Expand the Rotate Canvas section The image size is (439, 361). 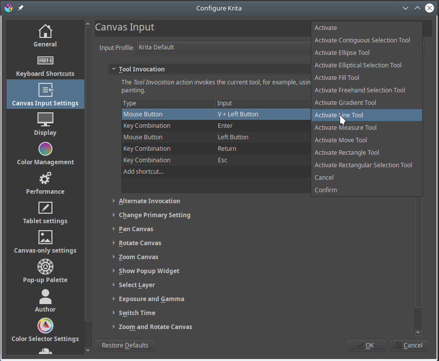coord(114,243)
